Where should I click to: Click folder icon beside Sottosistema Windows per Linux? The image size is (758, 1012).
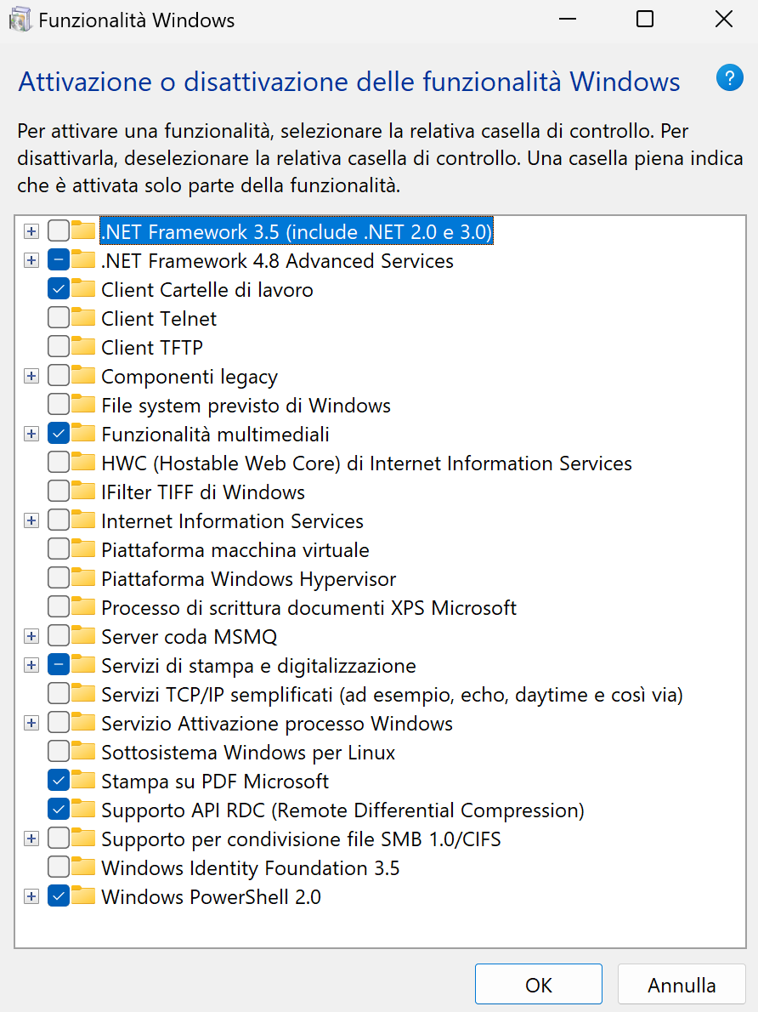(x=83, y=753)
